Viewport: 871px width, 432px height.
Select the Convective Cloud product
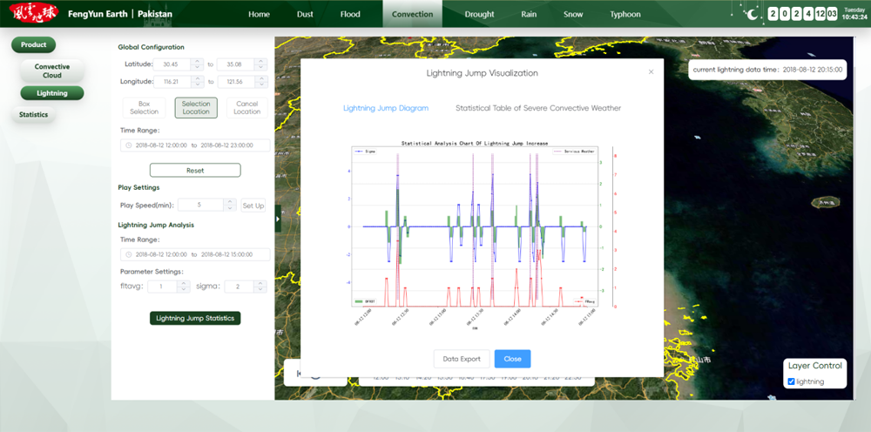pos(52,71)
